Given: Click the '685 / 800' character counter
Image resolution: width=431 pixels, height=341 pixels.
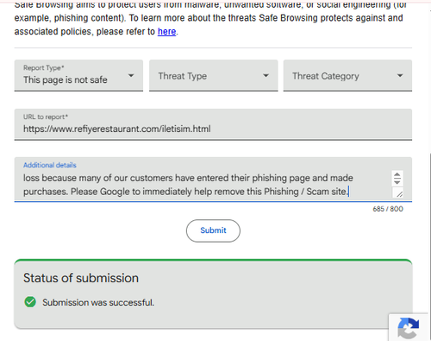Looking at the screenshot, I should point(388,209).
